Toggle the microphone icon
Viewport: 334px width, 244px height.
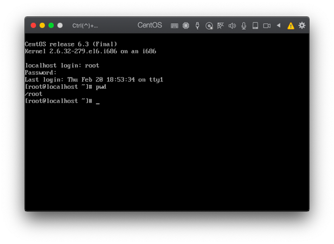coord(244,26)
